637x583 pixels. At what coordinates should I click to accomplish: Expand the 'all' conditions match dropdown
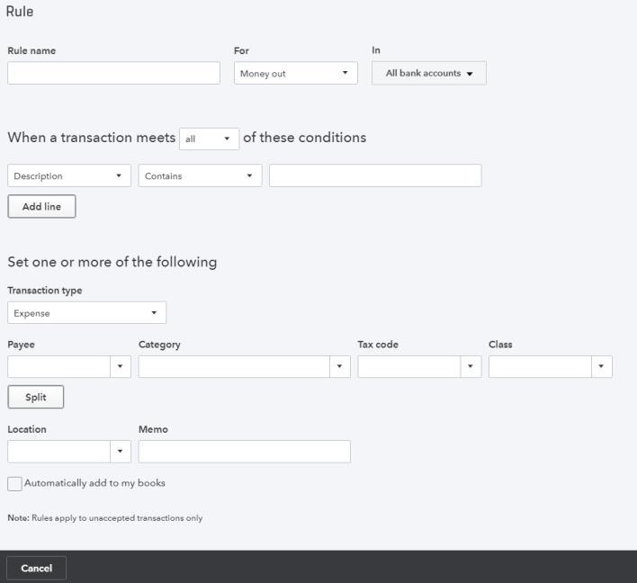point(210,139)
